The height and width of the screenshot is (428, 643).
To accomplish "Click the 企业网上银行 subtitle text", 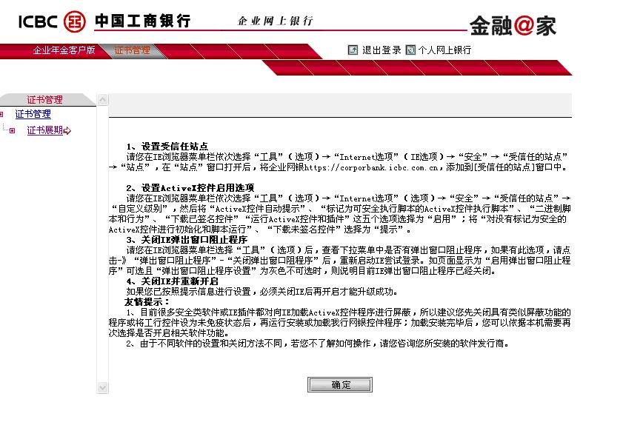I will click(275, 21).
